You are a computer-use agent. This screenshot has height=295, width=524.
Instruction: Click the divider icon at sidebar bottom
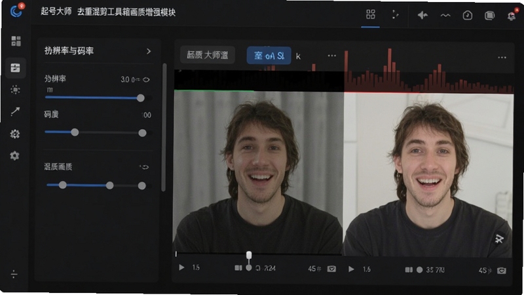point(14,274)
